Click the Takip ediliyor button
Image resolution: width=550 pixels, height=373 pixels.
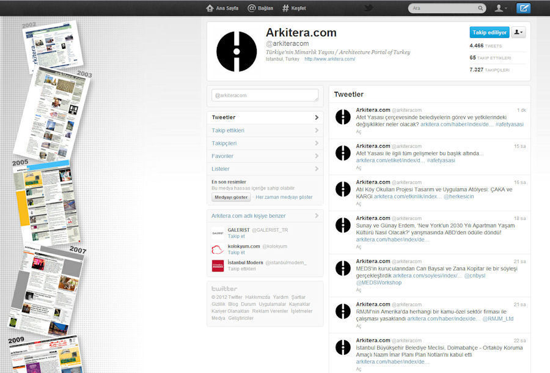490,32
